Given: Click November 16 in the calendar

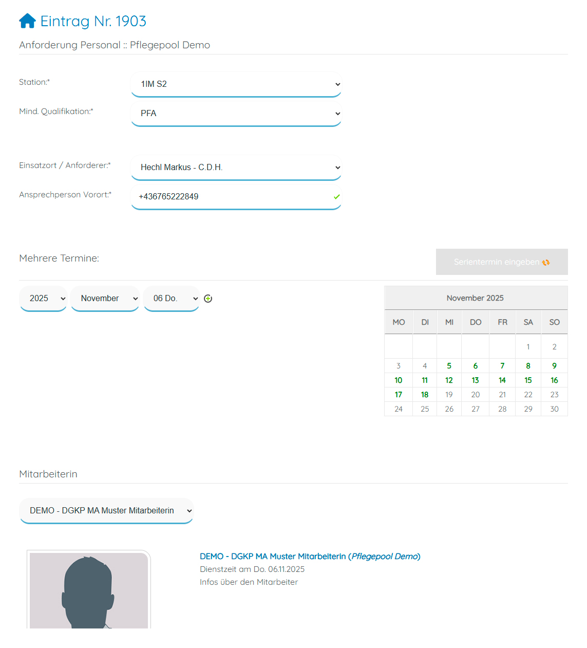Looking at the screenshot, I should [554, 380].
